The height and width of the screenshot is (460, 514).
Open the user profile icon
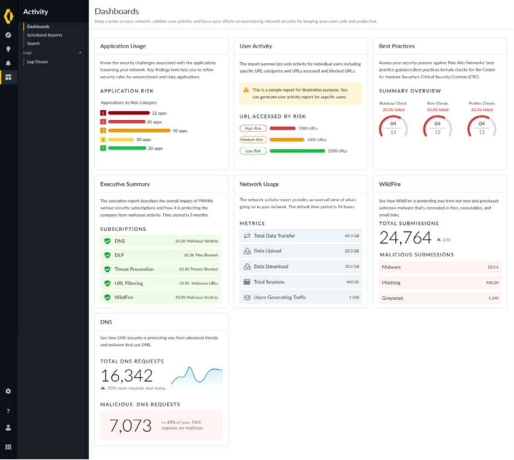click(x=8, y=428)
